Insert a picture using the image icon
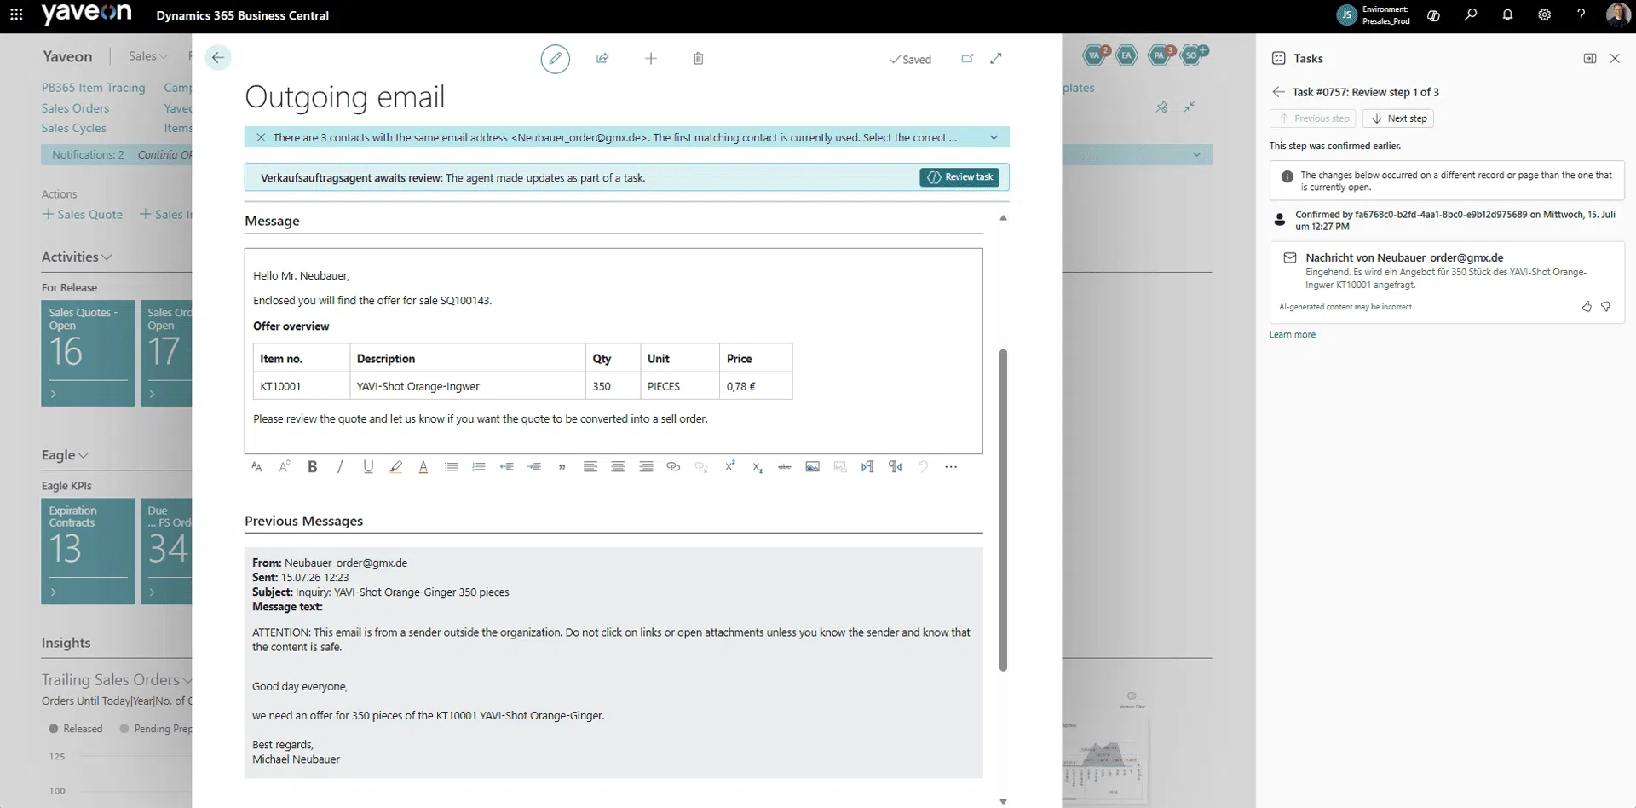This screenshot has height=808, width=1636. pos(813,467)
